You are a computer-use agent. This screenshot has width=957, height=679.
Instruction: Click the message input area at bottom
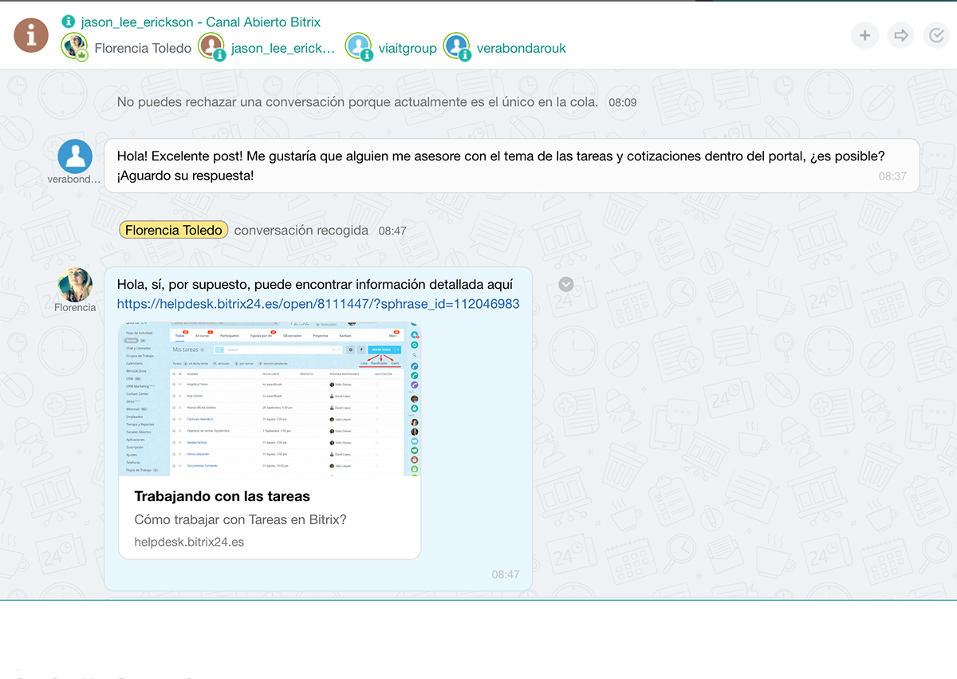(x=478, y=638)
